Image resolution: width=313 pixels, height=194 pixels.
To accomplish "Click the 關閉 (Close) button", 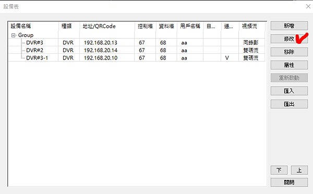I will click(289, 182).
